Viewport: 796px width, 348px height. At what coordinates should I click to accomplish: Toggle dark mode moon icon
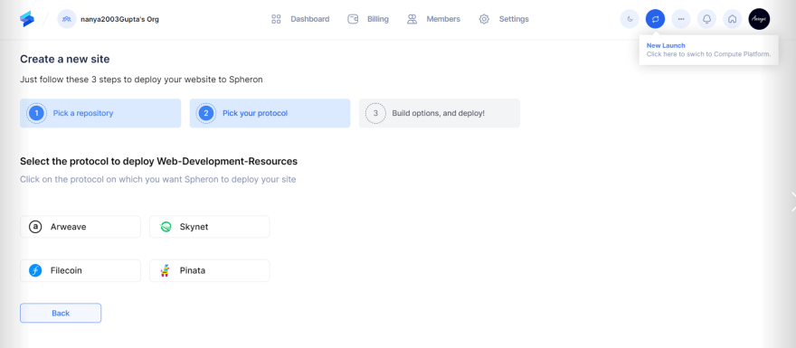click(x=630, y=19)
